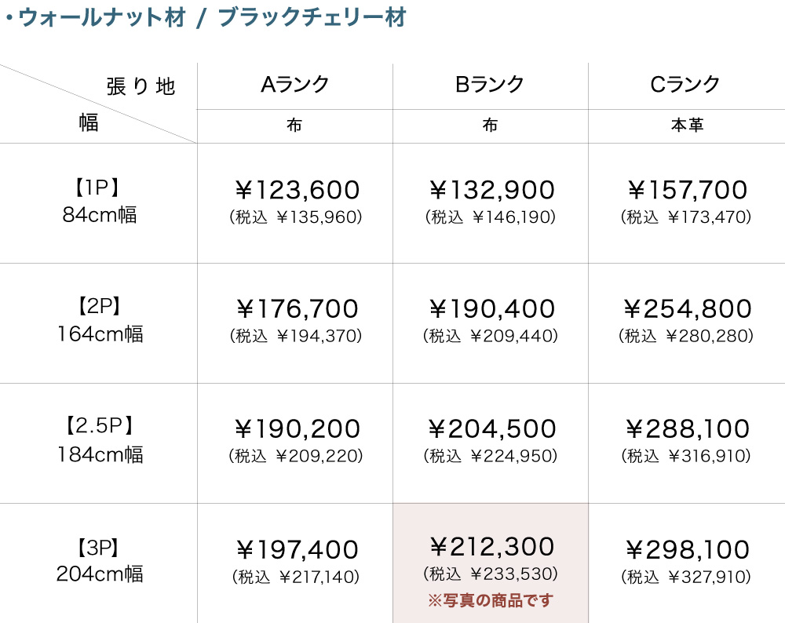Image resolution: width=785 pixels, height=623 pixels.
Task: Select the 2.5P 184cm幅 row label
Action: 99,441
